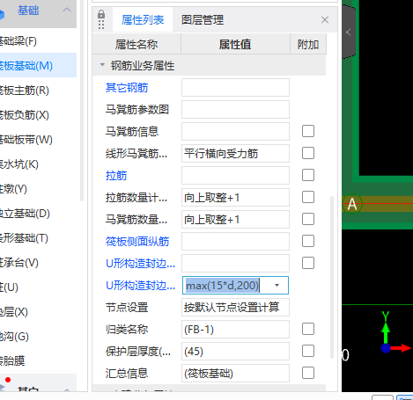Open the 其它钢筋 link

pyautogui.click(x=127, y=88)
